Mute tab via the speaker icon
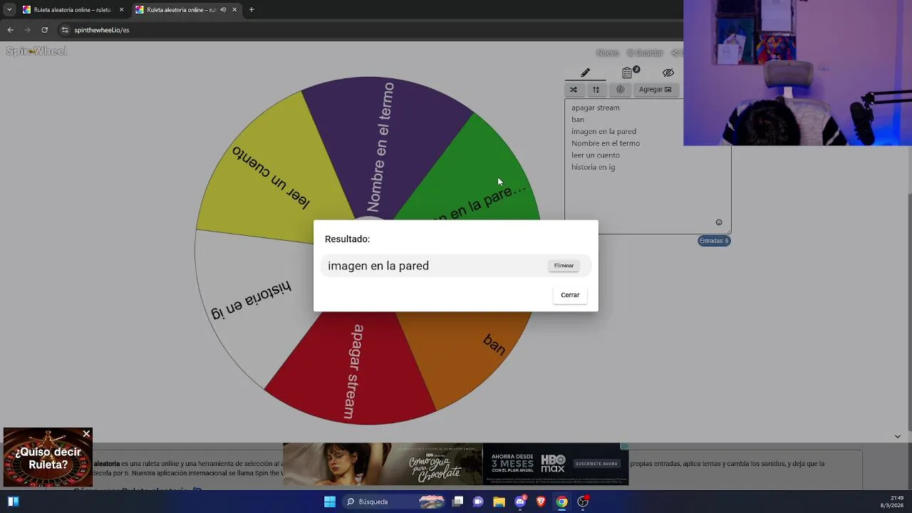This screenshot has width=912, height=513. click(x=223, y=10)
